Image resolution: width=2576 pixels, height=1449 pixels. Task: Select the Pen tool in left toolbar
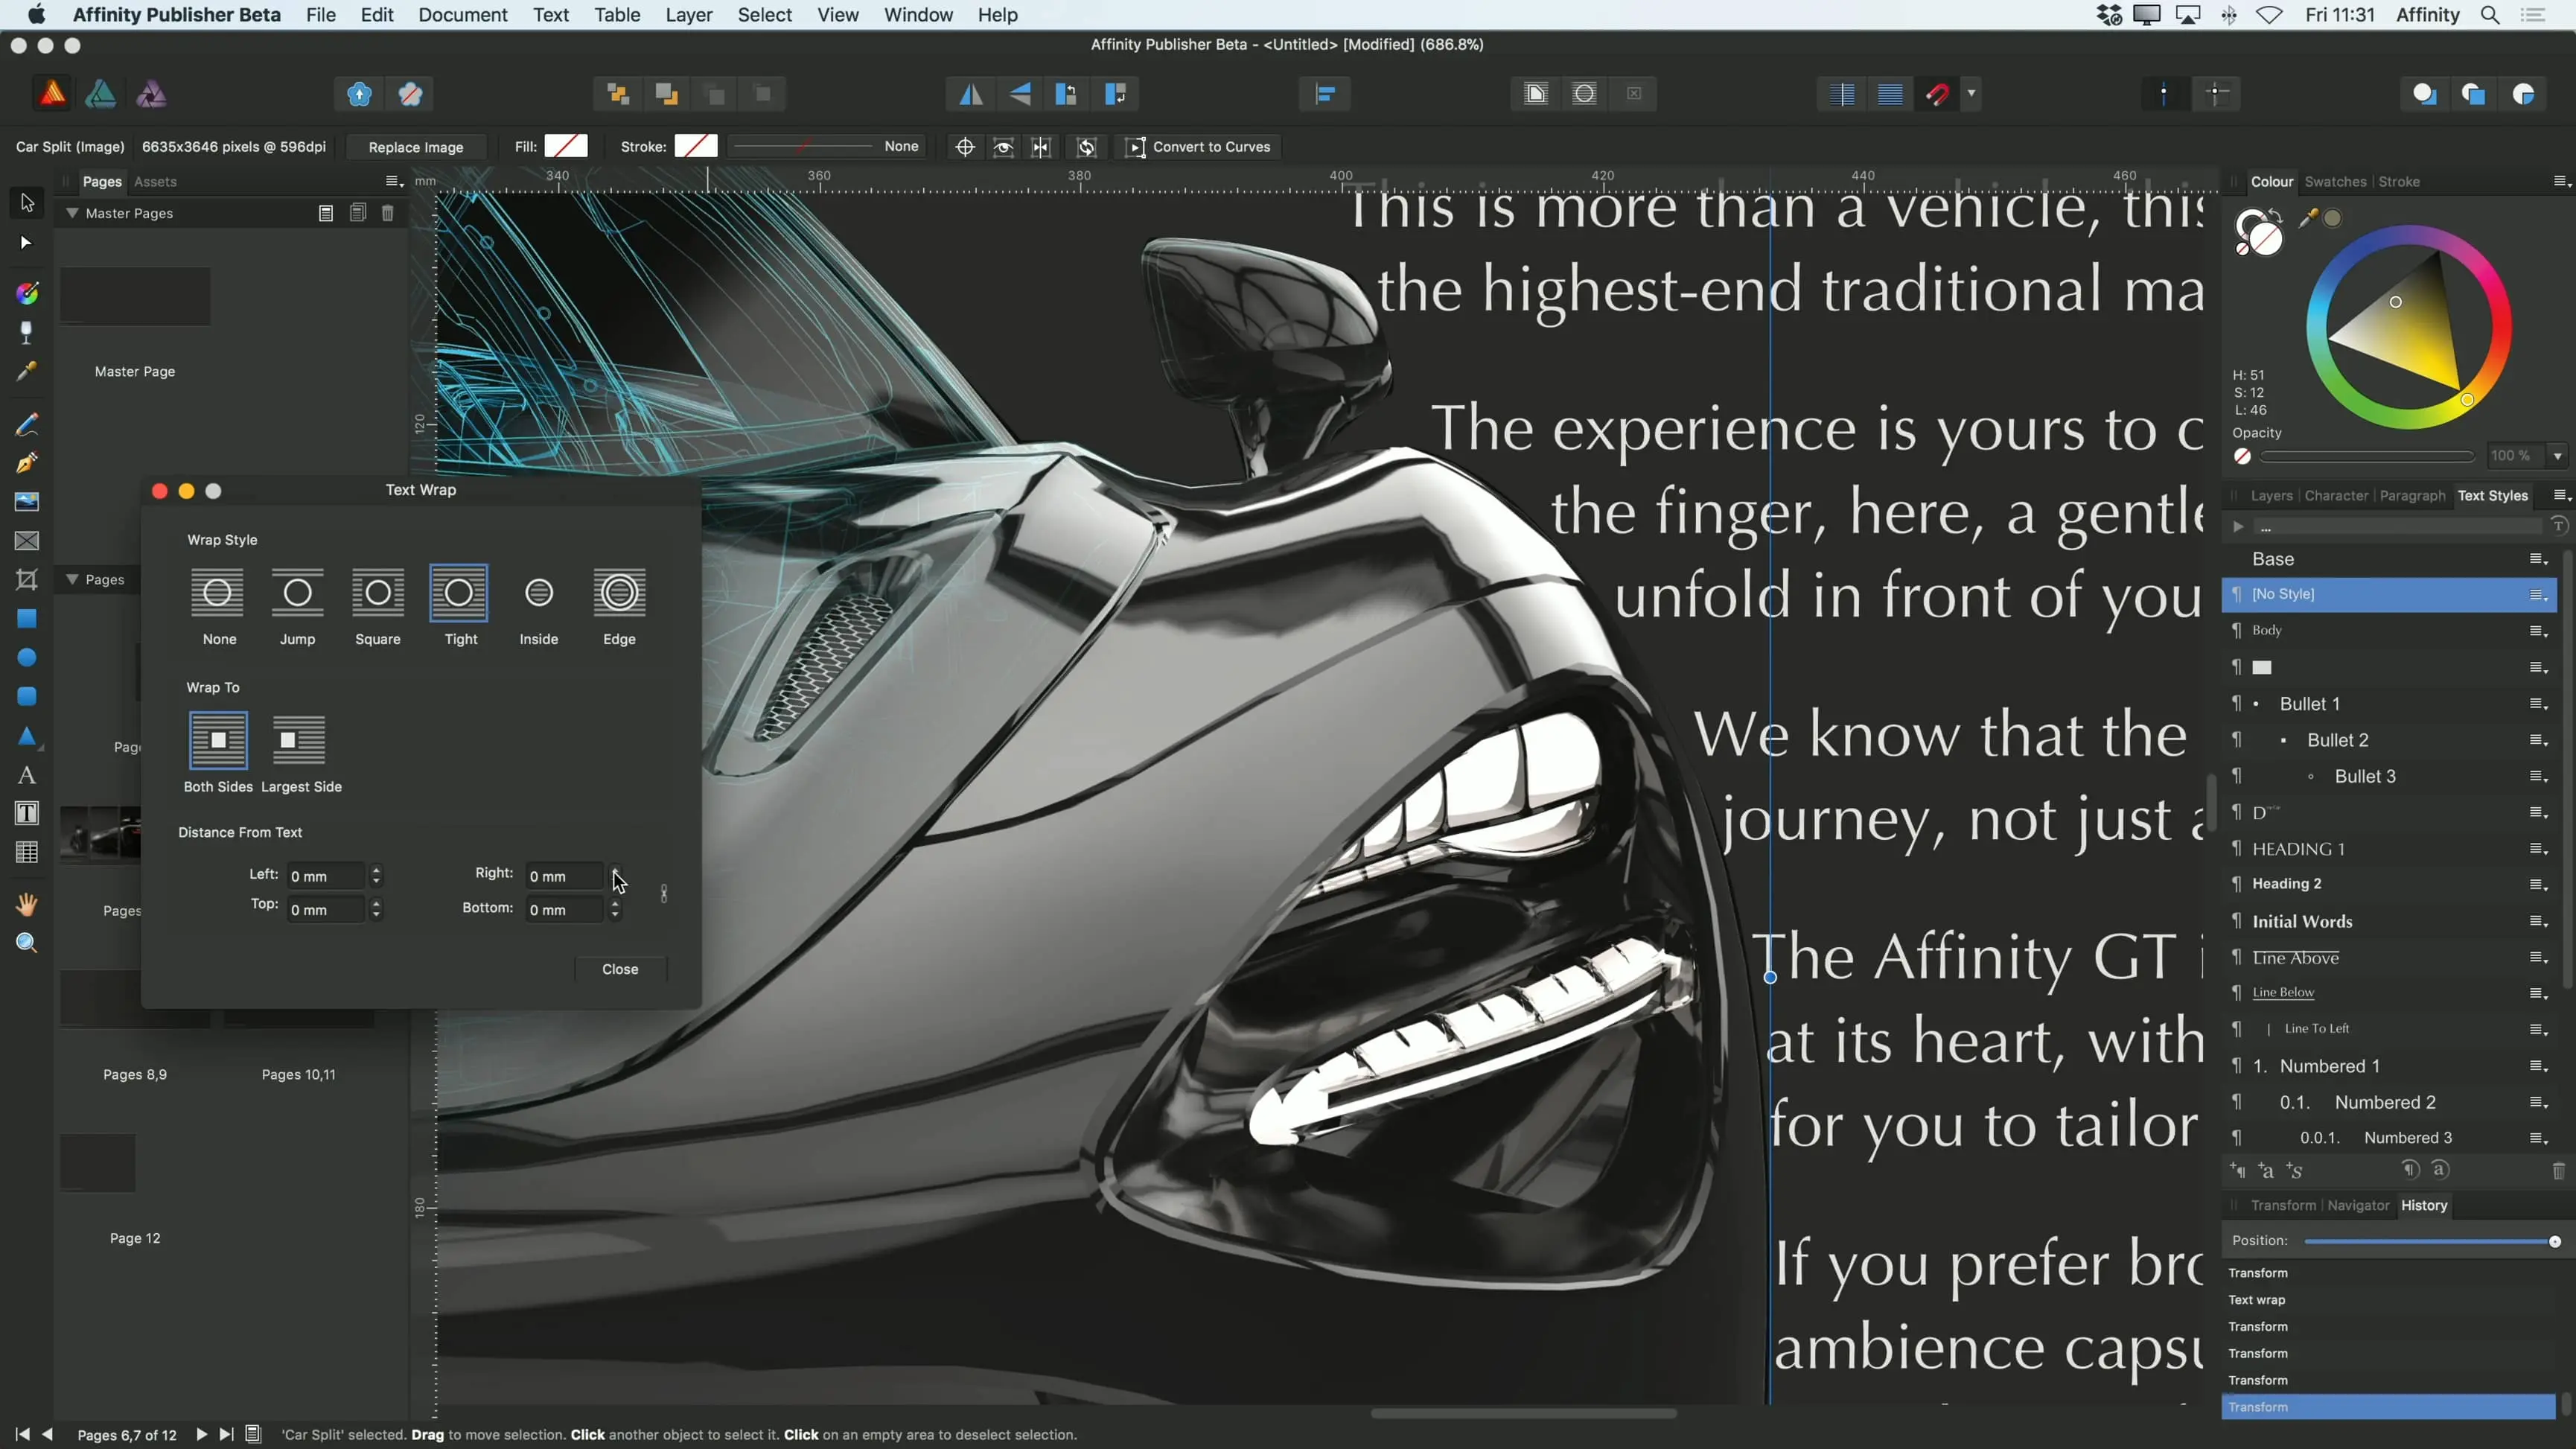tap(27, 463)
